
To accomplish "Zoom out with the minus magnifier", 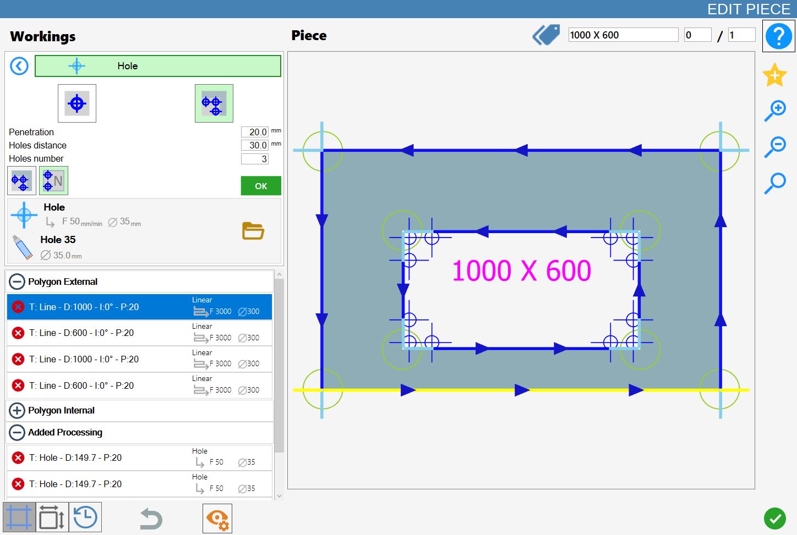I will click(775, 147).
